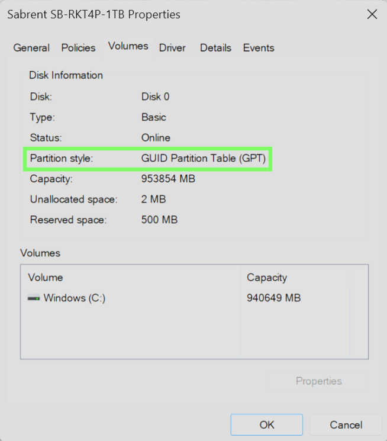Image resolution: width=387 pixels, height=441 pixels.
Task: Click the Status Online value
Action: [x=156, y=138]
